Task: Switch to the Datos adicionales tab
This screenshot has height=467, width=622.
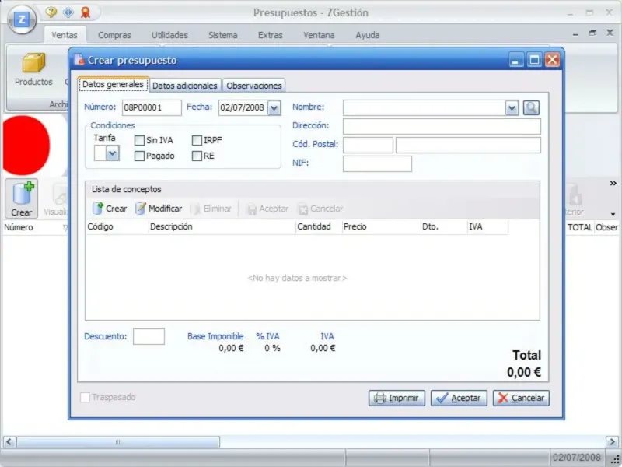Action: click(x=185, y=86)
